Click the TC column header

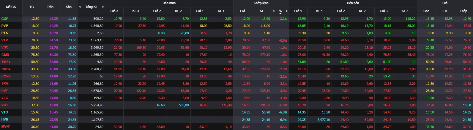32,7
